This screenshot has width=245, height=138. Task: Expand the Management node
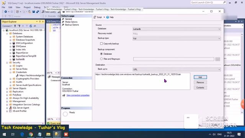(7, 101)
